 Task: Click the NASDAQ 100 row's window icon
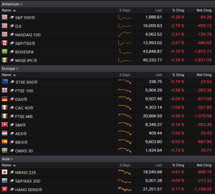12,35
